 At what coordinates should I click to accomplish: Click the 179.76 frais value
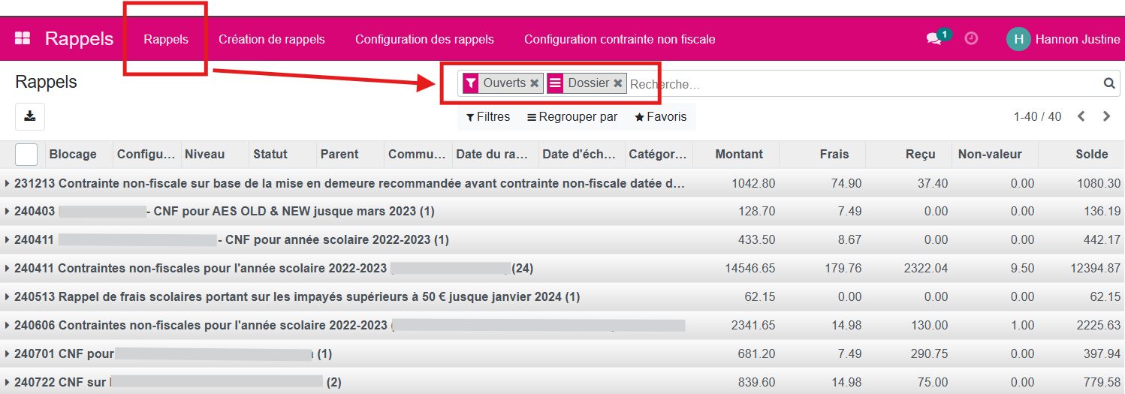[843, 269]
